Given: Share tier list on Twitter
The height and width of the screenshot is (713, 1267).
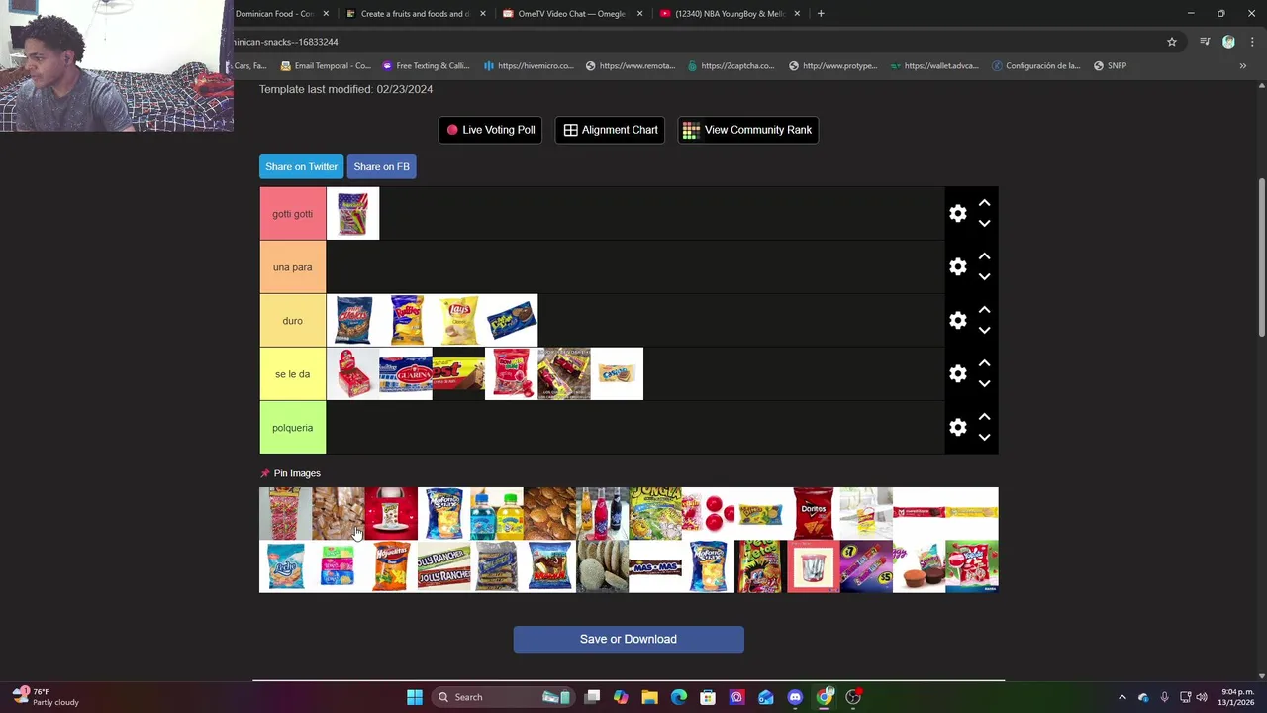Looking at the screenshot, I should (301, 166).
